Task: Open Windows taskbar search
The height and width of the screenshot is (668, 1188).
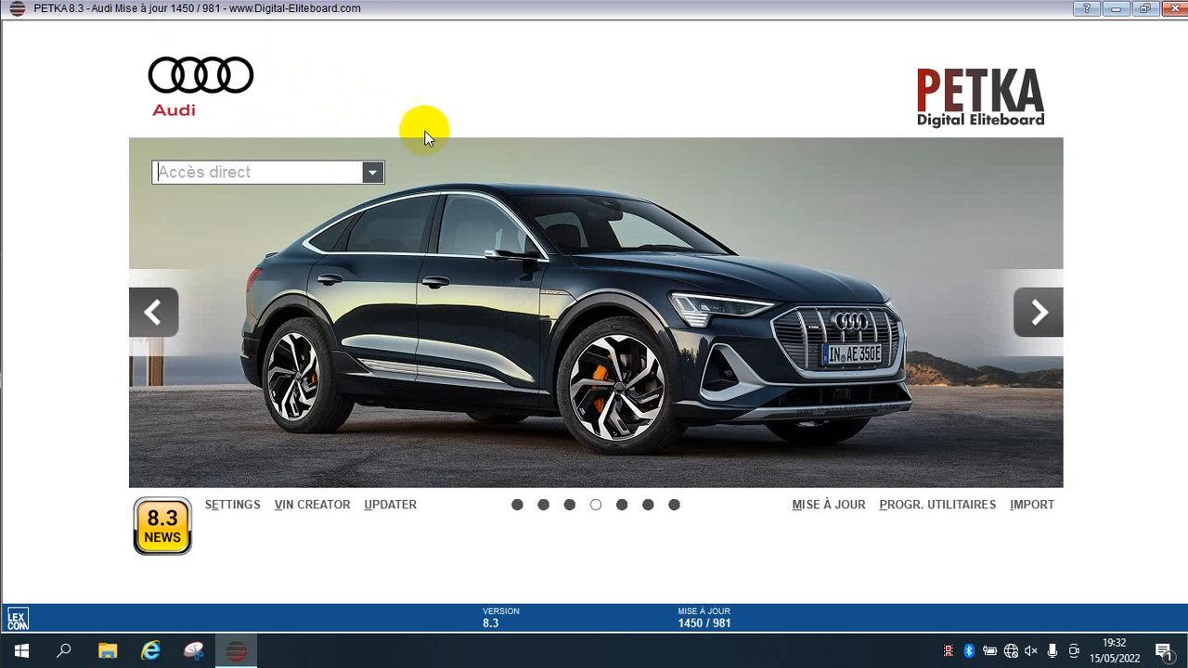Action: (64, 651)
